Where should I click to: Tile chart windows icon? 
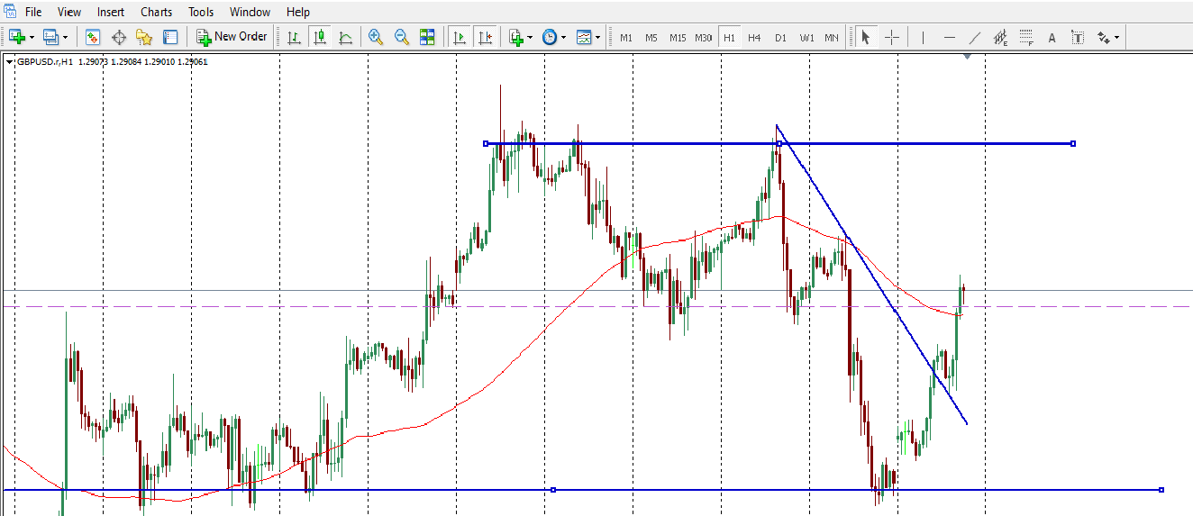click(x=427, y=37)
